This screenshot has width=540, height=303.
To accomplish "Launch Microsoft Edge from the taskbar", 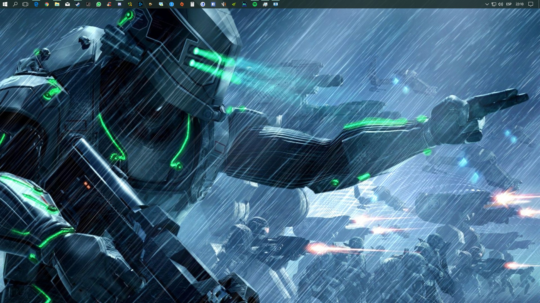I will 36,4.
